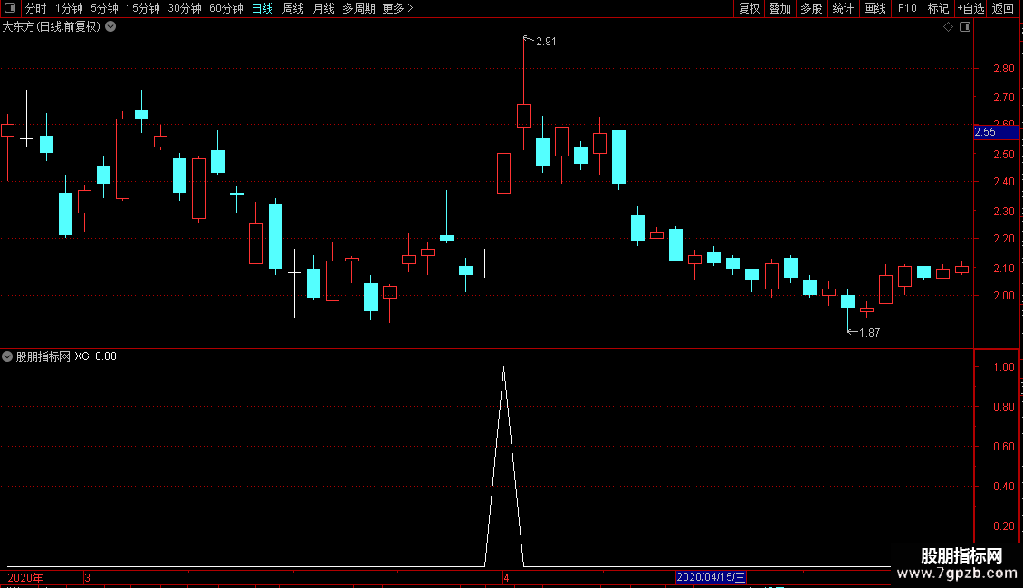Expand the 更多 periods menu
Image resolution: width=1023 pixels, height=588 pixels.
click(398, 8)
